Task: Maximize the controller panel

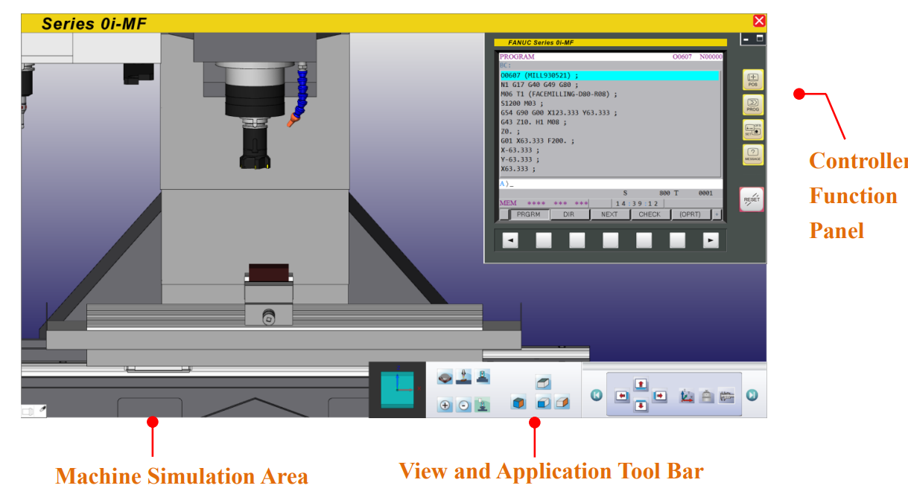Action: coord(760,39)
